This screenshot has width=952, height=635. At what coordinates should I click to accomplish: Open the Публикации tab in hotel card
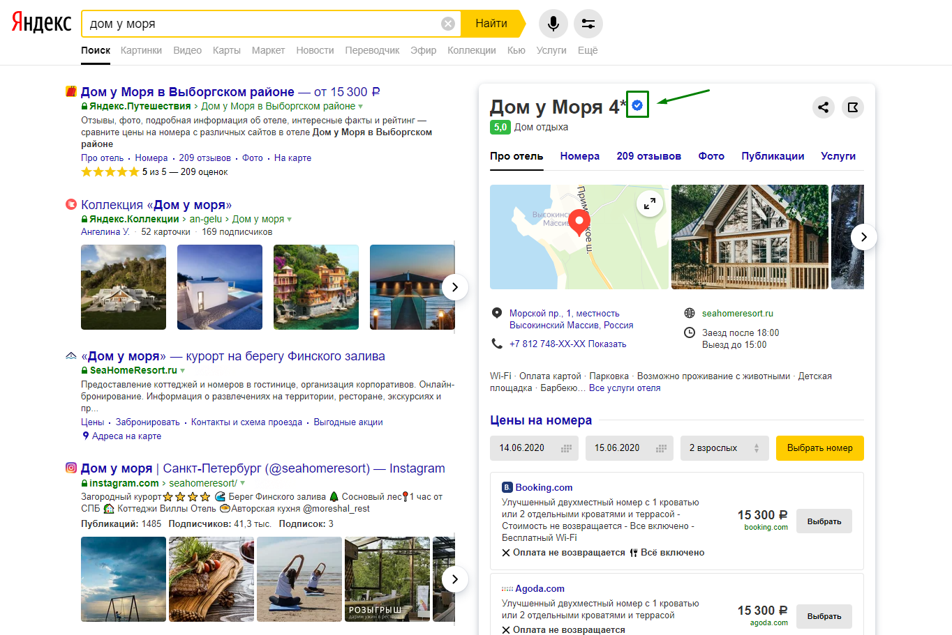(x=773, y=156)
